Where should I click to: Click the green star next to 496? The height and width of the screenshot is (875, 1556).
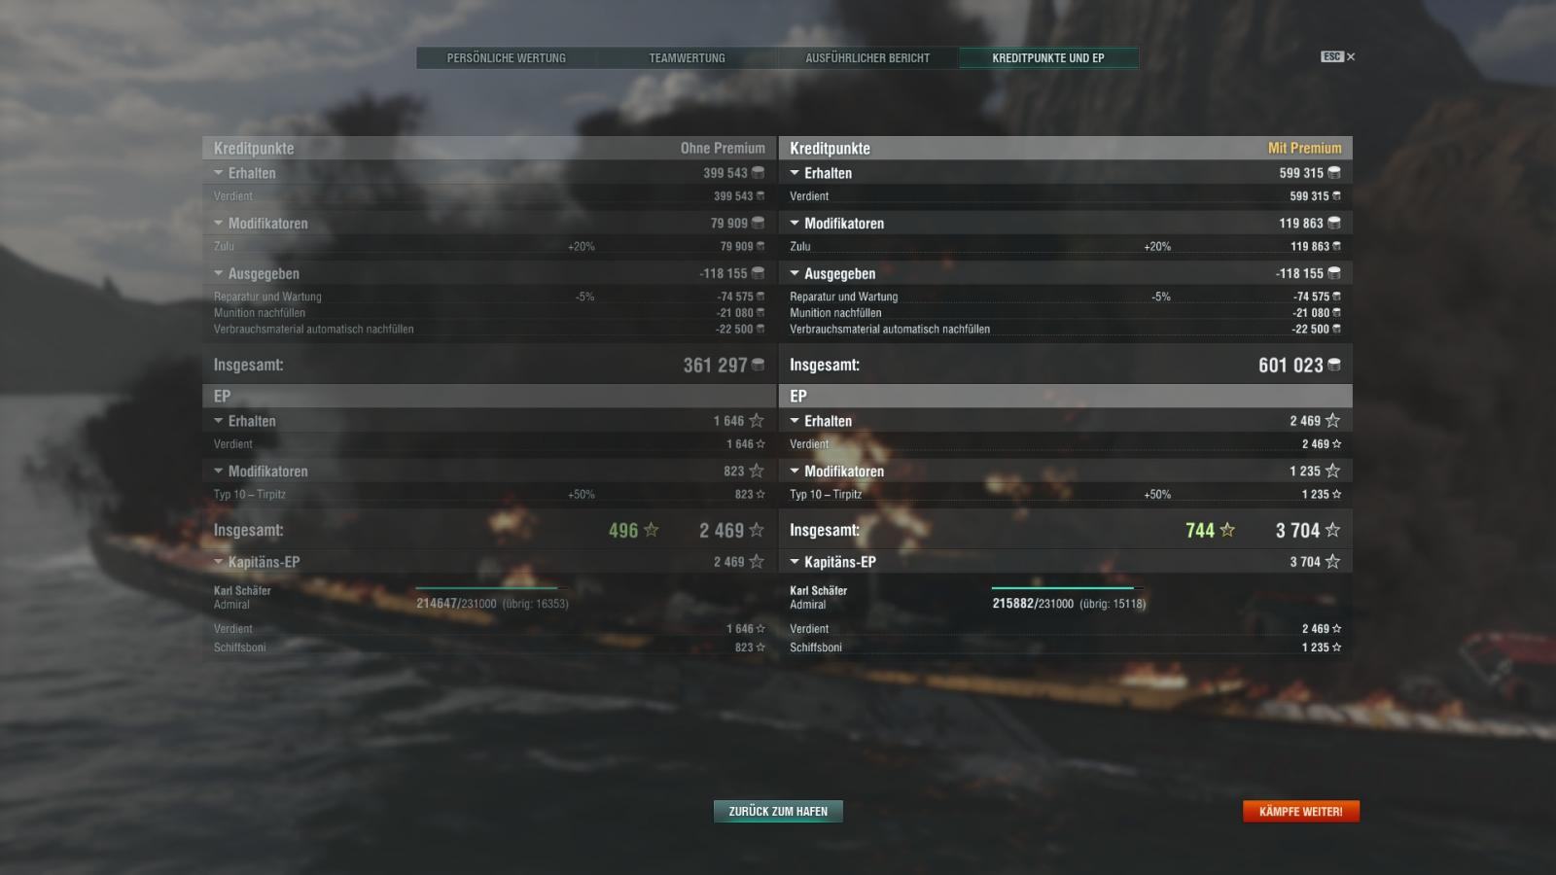(x=652, y=530)
